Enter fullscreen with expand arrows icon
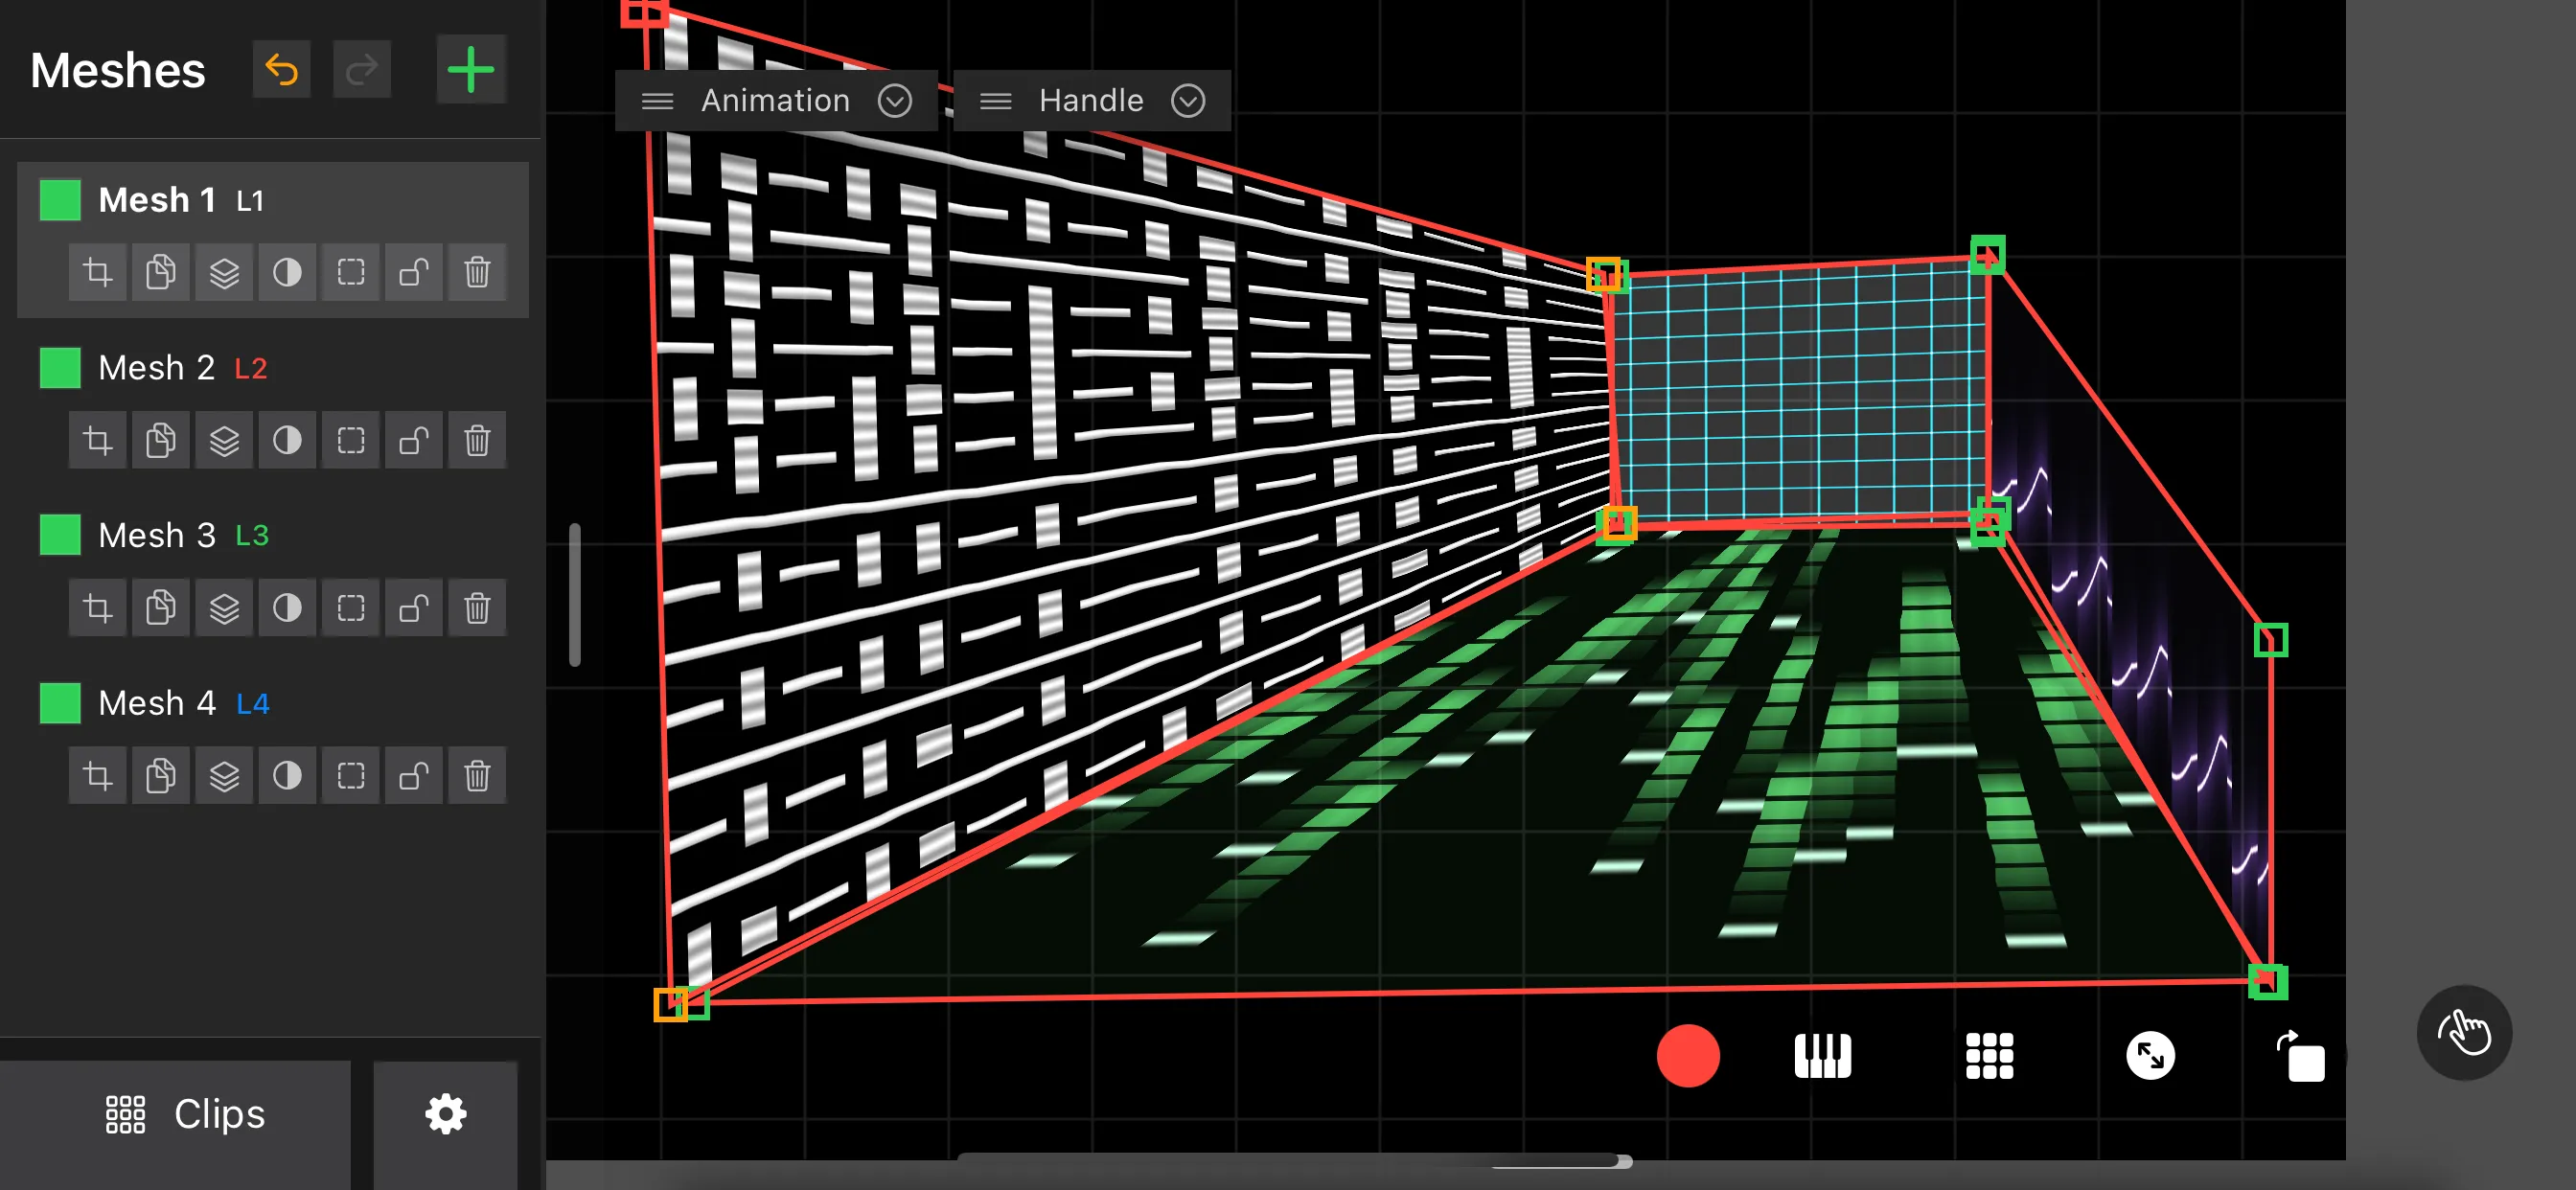The image size is (2576, 1190). point(2150,1056)
